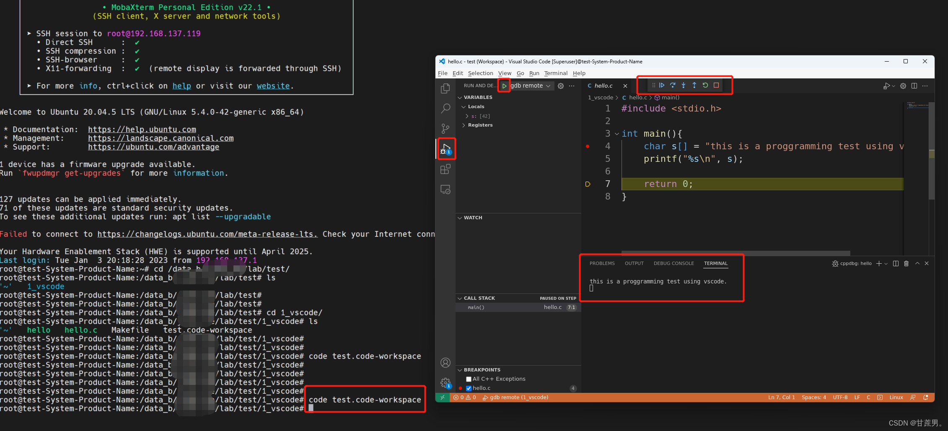Open the Source Control view
The image size is (948, 431).
point(445,128)
